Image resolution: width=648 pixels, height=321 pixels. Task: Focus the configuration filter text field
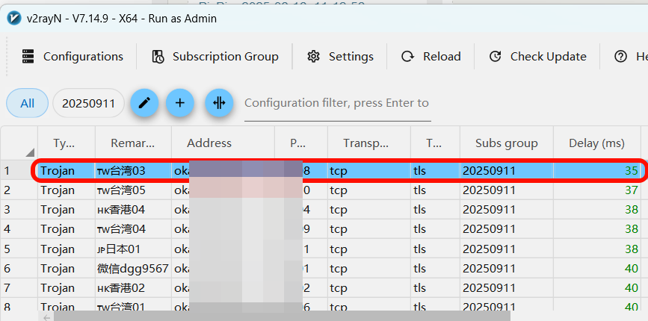pyautogui.click(x=337, y=103)
